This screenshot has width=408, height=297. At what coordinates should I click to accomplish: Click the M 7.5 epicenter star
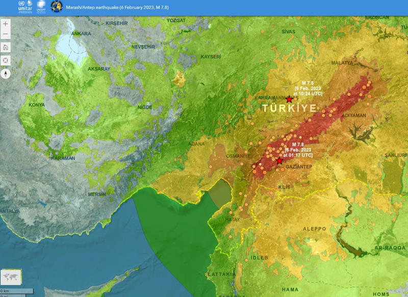[290, 99]
